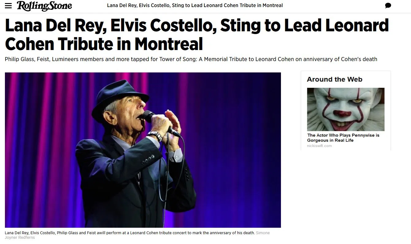This screenshot has width=411, height=244.
Task: Click "Lana Del Rey" in the photo caption
Action: 17,233
